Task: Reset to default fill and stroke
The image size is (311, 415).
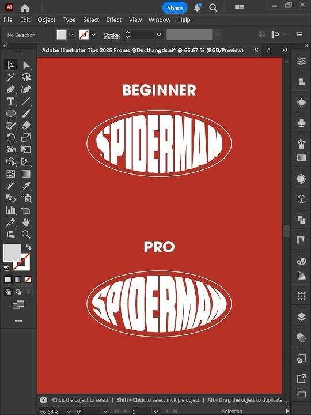Action: pos(6,267)
